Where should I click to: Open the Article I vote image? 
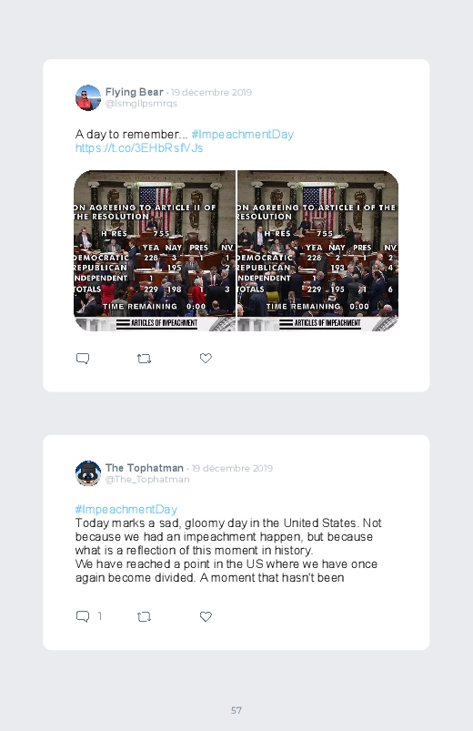317,251
